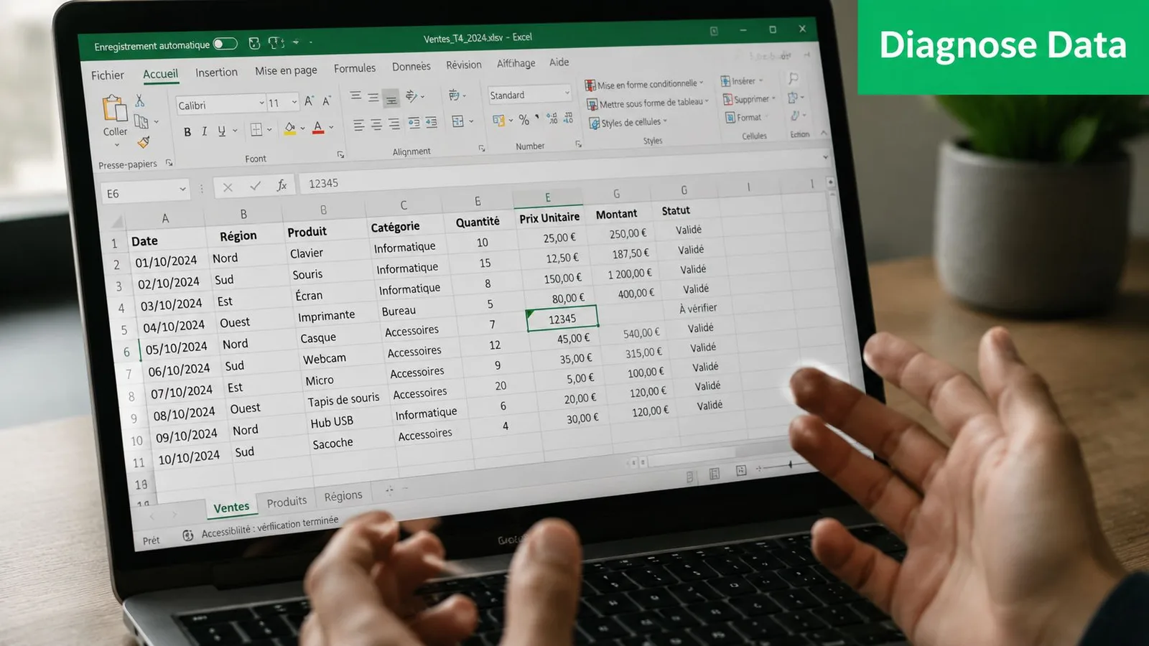Click the fx insert function icon
Image resolution: width=1149 pixels, height=646 pixels.
pos(282,185)
